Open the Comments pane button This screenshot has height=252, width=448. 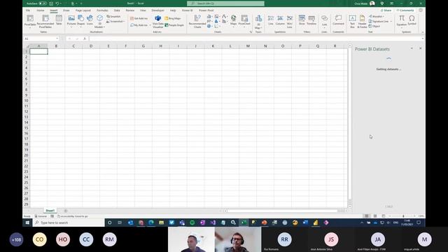[405, 10]
